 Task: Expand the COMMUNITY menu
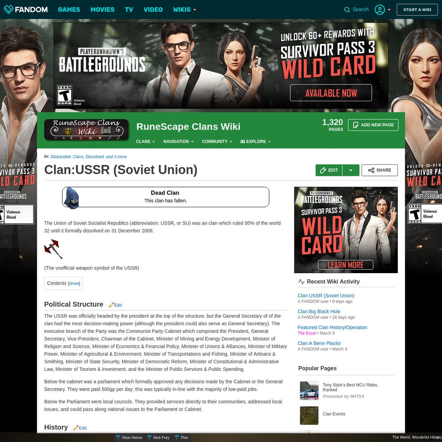[217, 141]
